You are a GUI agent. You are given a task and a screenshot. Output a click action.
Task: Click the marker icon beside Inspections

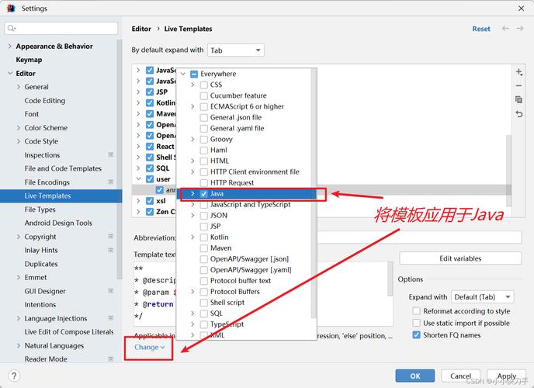tap(110, 155)
